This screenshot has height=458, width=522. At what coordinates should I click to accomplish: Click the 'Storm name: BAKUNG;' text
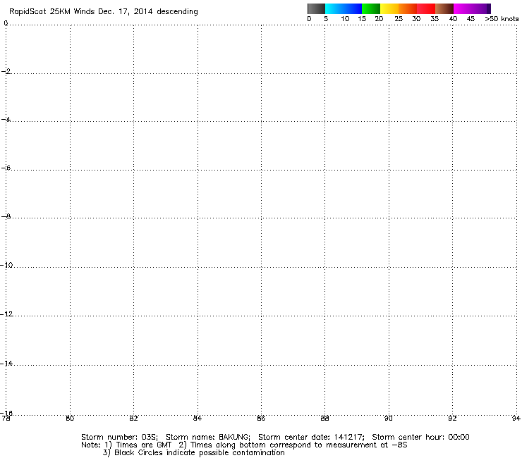[x=208, y=437]
